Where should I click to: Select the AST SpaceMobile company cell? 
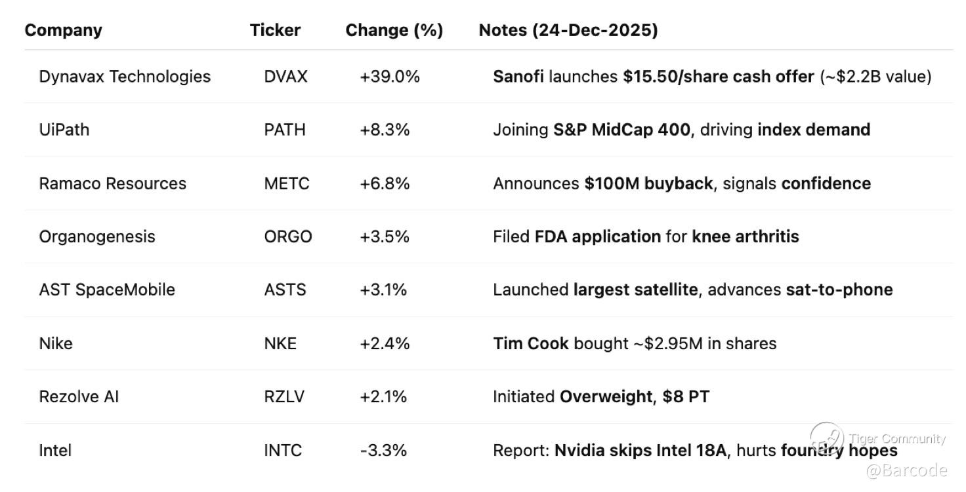107,290
